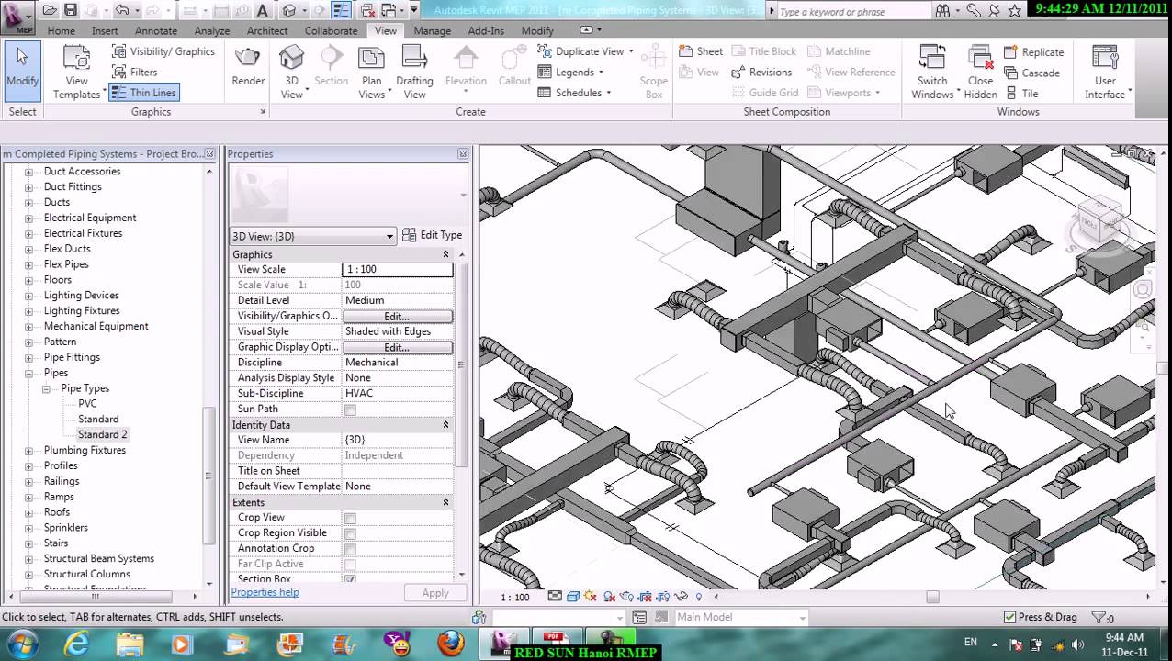The width and height of the screenshot is (1172, 661).
Task: Enable Crop View checkbox
Action: pos(350,518)
